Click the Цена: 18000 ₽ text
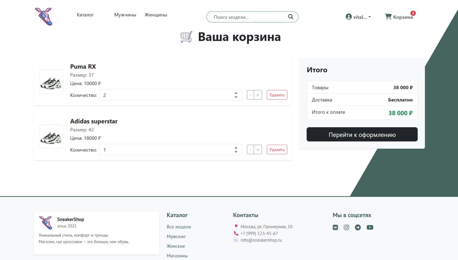458x260 pixels. (x=86, y=138)
